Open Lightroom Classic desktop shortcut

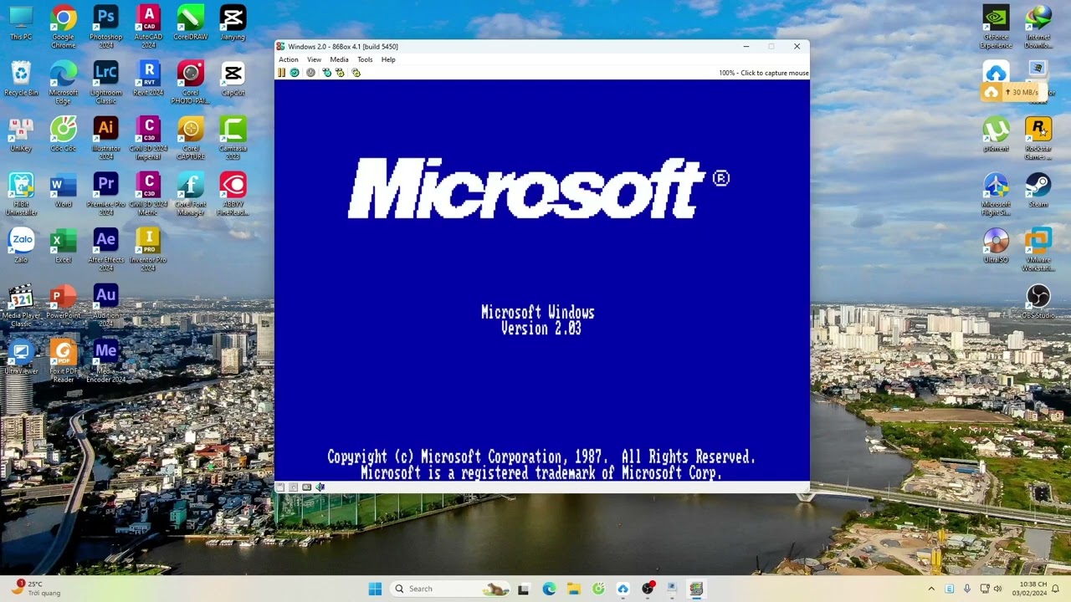pyautogui.click(x=105, y=82)
